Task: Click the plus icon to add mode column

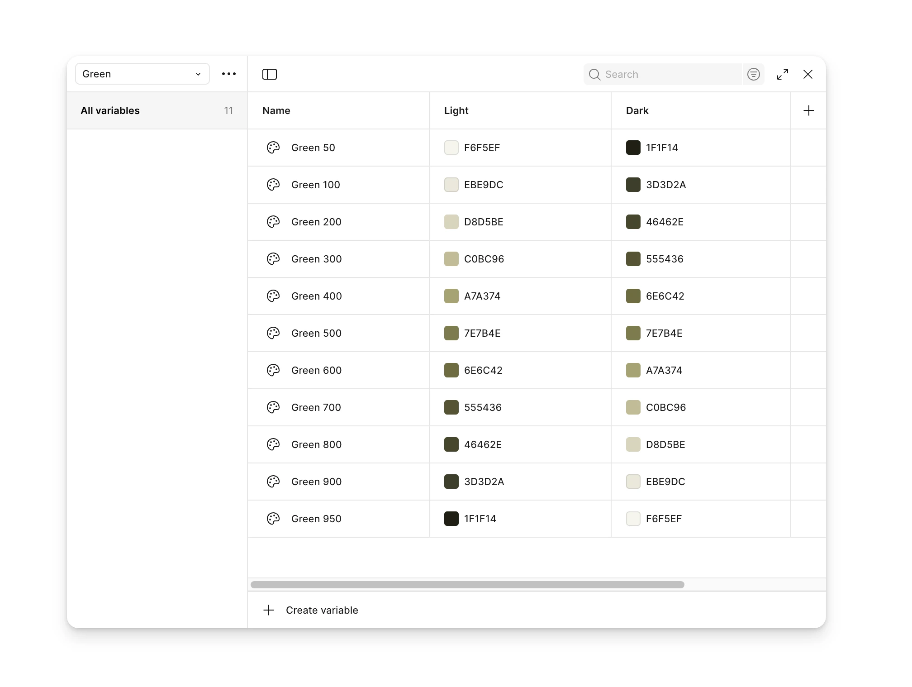Action: click(x=808, y=110)
